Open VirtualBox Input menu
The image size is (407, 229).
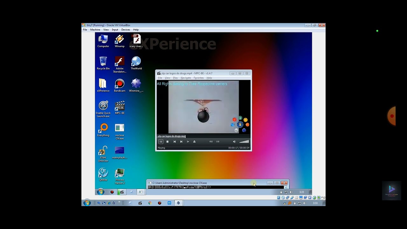point(115,30)
